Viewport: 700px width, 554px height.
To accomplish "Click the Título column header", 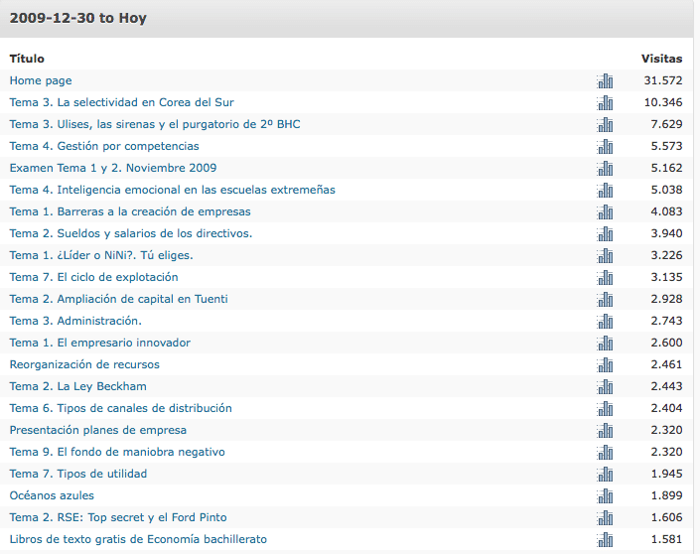I will pyautogui.click(x=27, y=59).
